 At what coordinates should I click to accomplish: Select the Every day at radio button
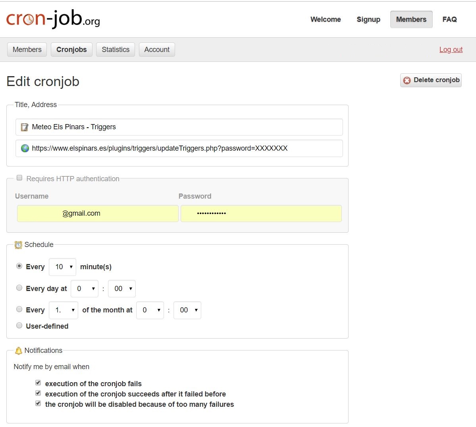pyautogui.click(x=19, y=288)
